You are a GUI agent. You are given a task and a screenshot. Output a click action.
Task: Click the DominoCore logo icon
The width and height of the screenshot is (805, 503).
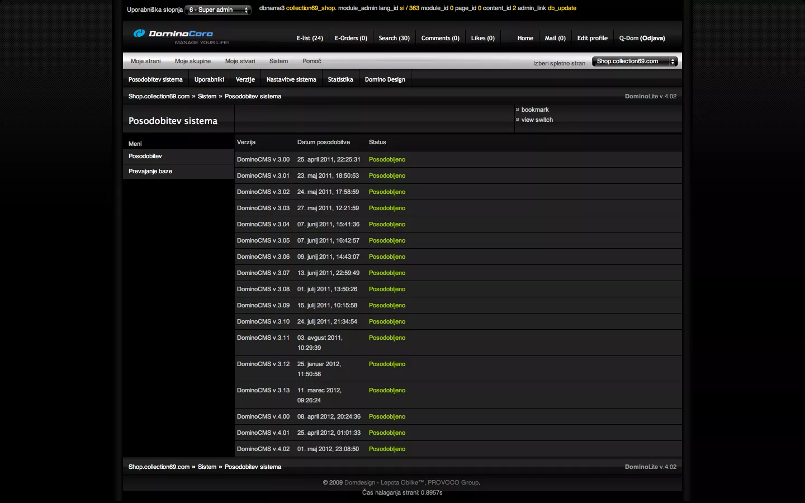pyautogui.click(x=139, y=34)
